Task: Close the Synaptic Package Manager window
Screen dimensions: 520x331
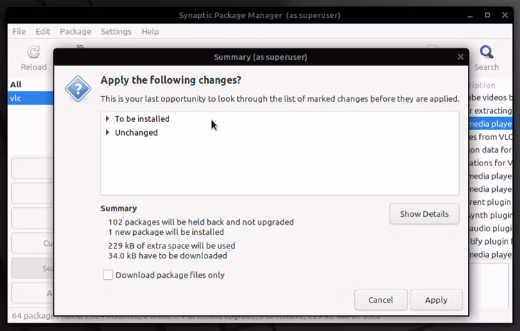Action: (x=505, y=15)
